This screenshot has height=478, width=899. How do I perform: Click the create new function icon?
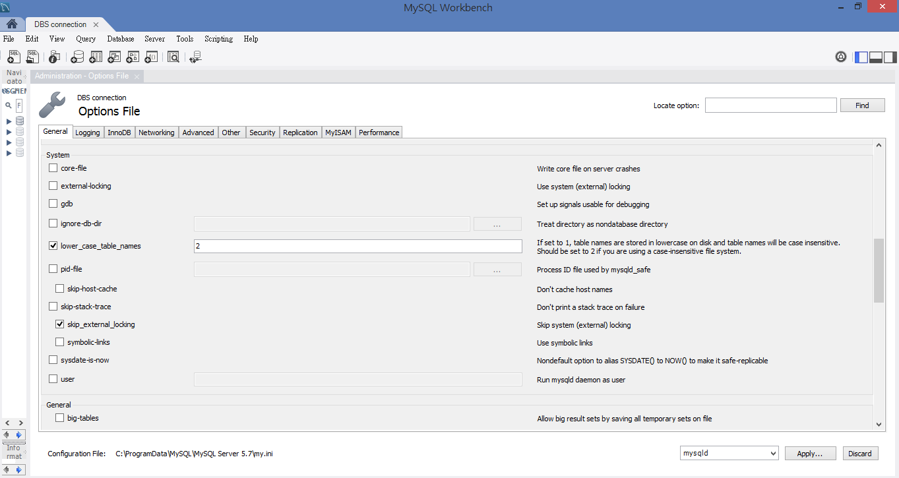151,57
